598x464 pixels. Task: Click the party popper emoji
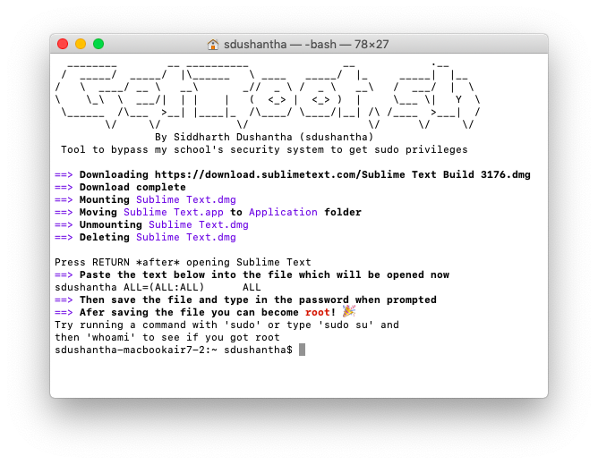click(349, 312)
